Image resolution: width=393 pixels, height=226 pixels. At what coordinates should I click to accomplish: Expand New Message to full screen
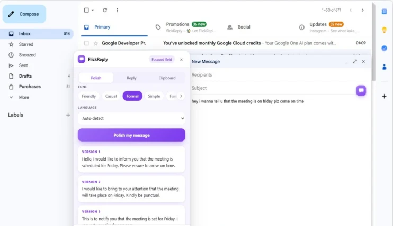pyautogui.click(x=355, y=61)
